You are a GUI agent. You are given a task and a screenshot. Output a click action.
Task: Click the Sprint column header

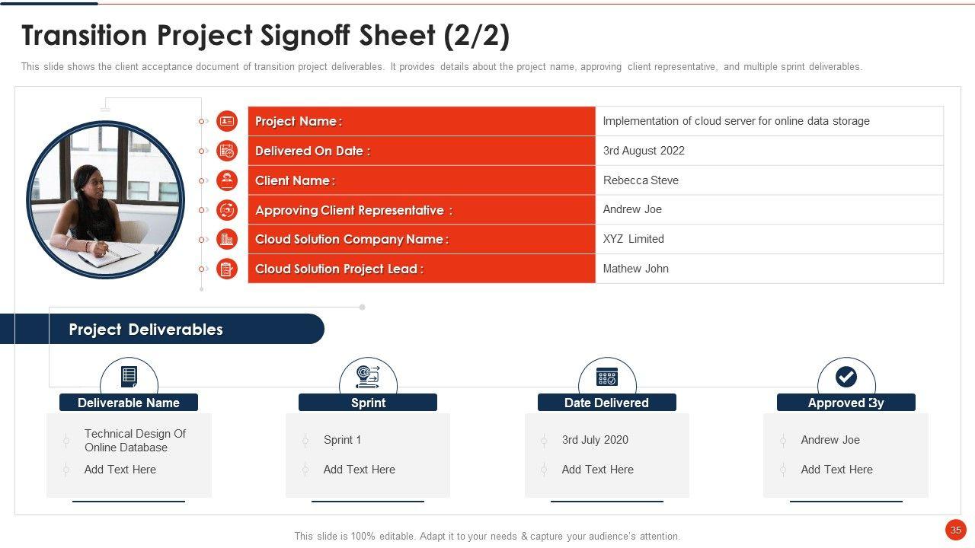(x=368, y=403)
